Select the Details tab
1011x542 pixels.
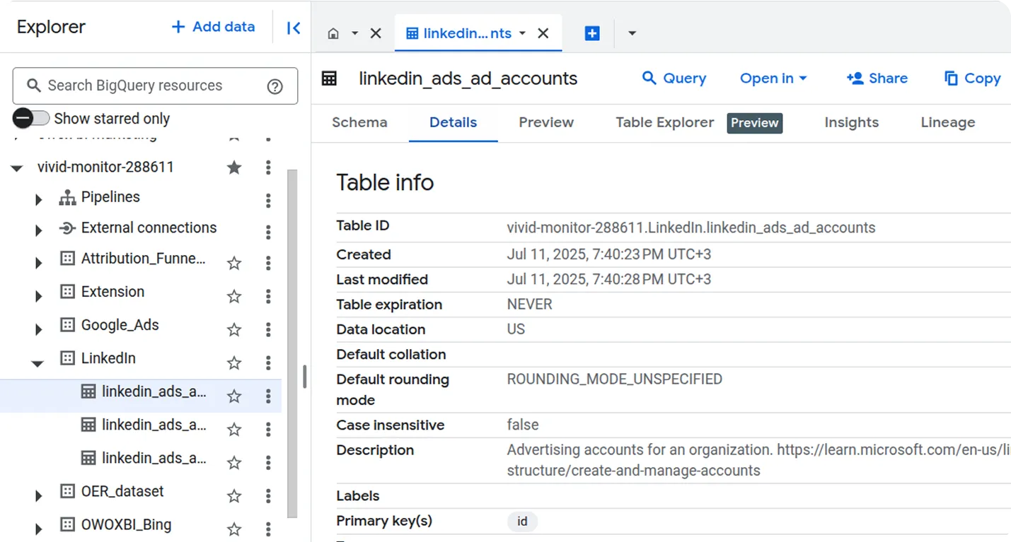point(453,122)
